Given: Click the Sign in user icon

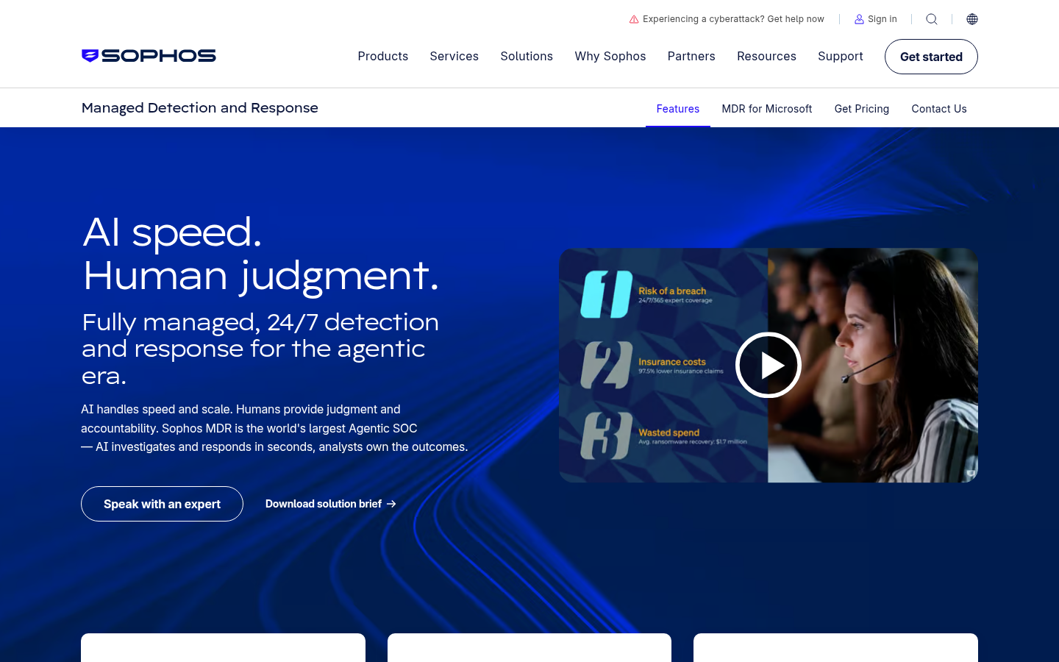Looking at the screenshot, I should click(859, 19).
